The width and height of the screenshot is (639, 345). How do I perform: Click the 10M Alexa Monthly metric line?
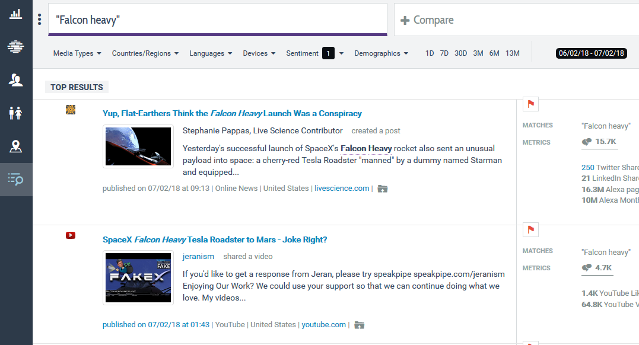tap(610, 200)
